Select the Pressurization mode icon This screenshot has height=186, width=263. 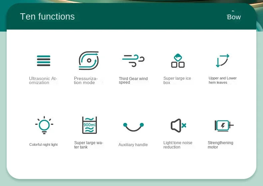tap(89, 61)
